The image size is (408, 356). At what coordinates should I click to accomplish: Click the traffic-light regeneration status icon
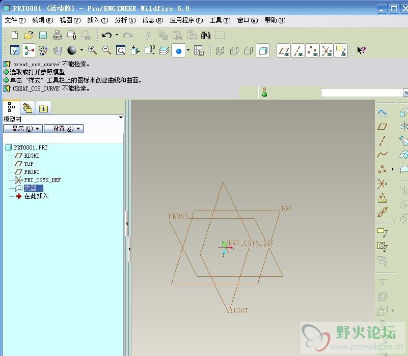(265, 92)
